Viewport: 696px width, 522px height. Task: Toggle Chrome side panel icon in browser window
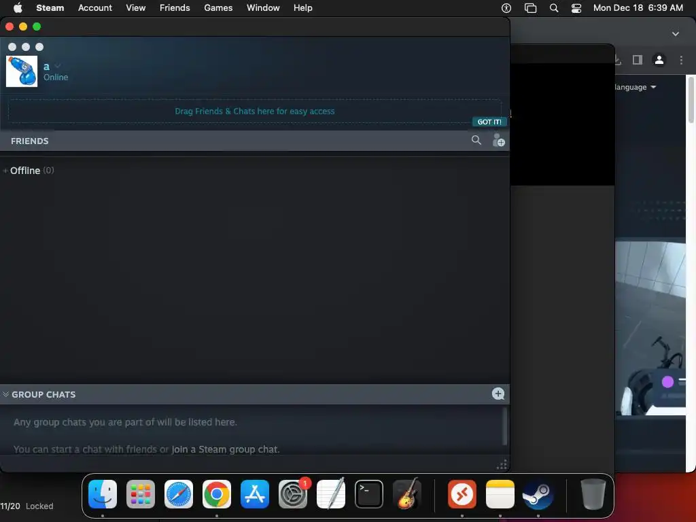click(x=638, y=60)
